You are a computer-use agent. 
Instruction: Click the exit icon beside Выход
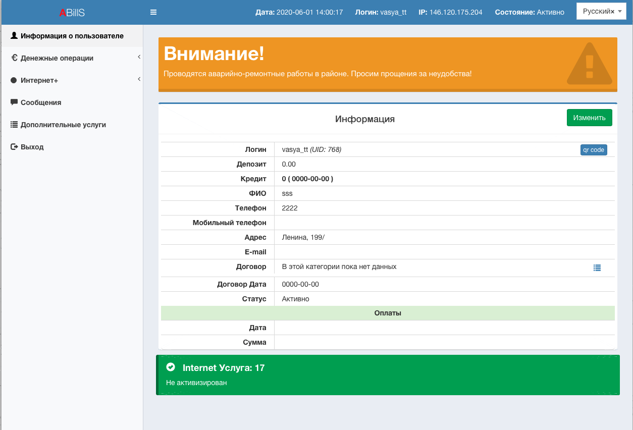(x=14, y=147)
